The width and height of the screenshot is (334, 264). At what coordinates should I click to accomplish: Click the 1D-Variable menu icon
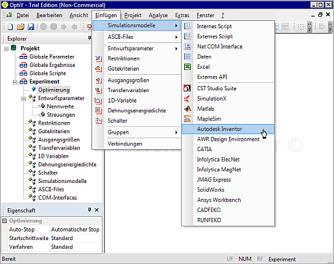click(98, 100)
